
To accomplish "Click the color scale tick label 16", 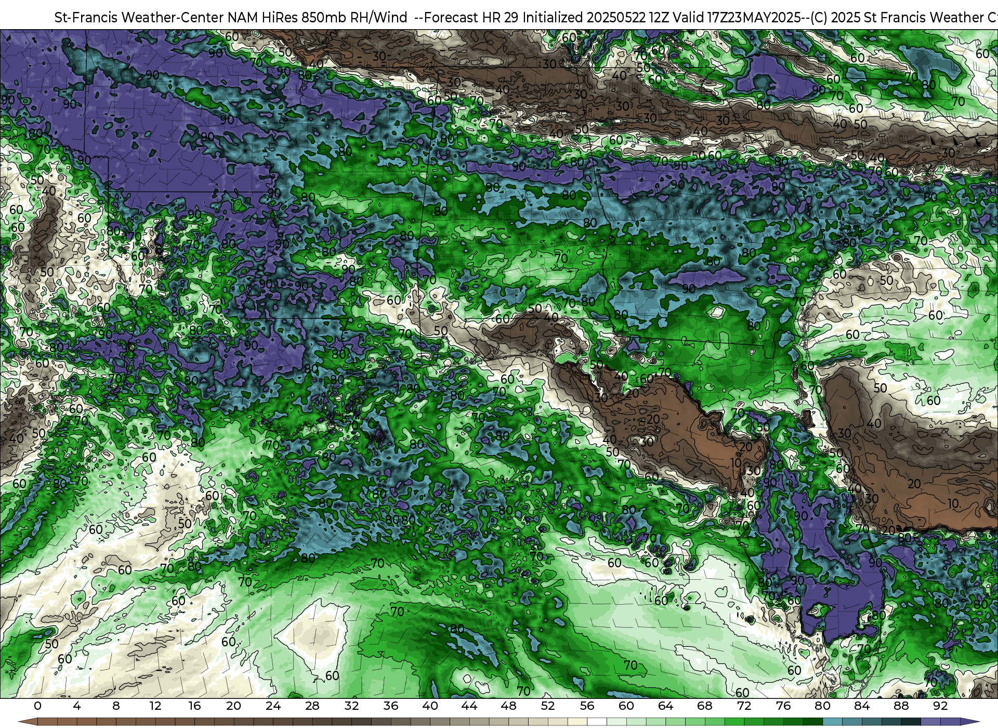I will coord(194,706).
